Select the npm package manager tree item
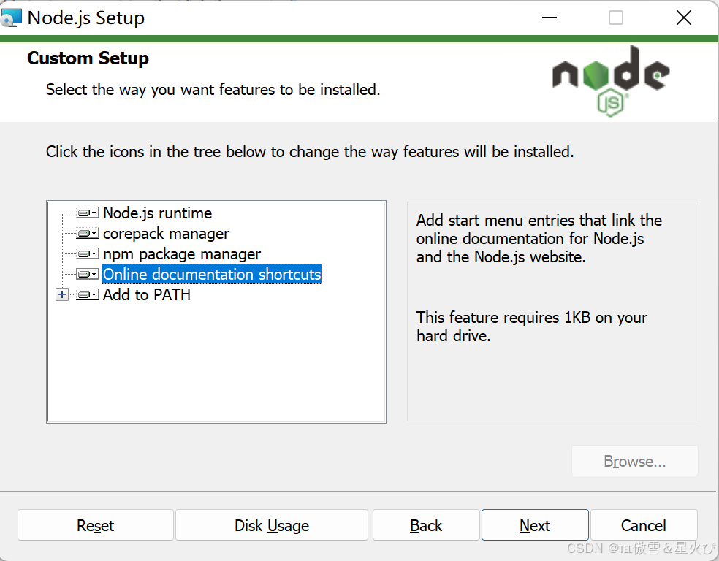The width and height of the screenshot is (719, 561). click(182, 254)
